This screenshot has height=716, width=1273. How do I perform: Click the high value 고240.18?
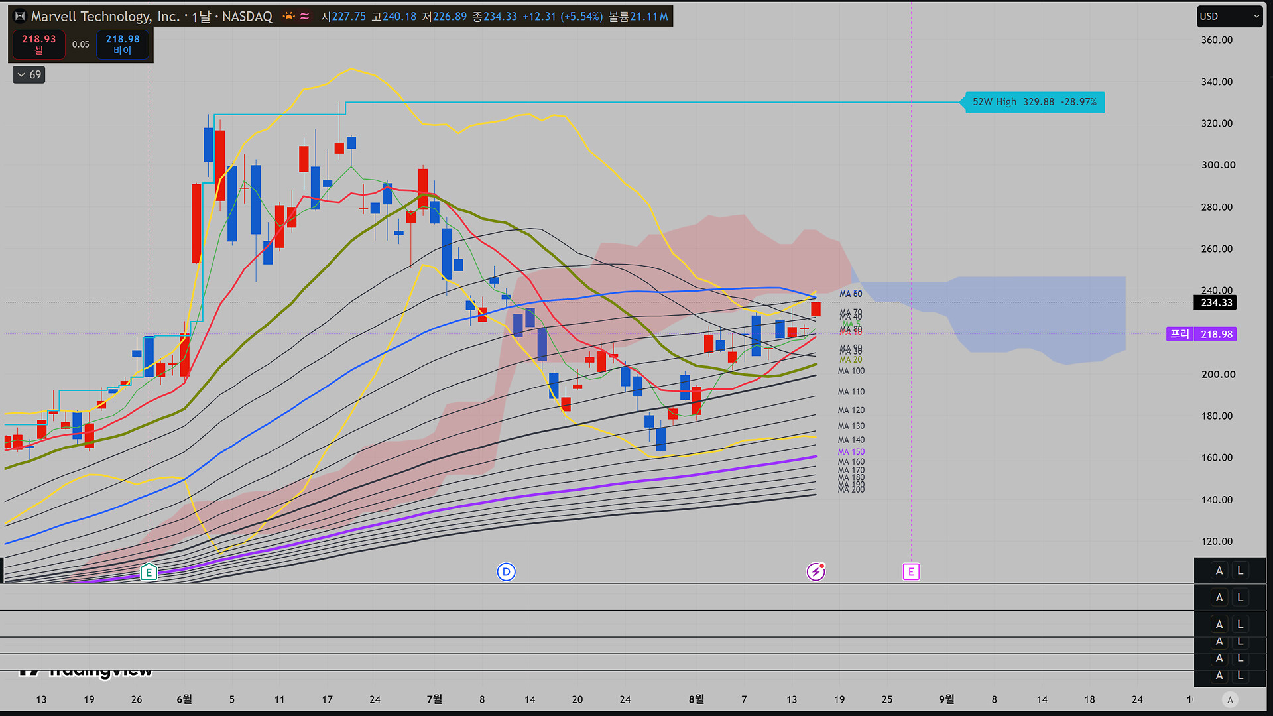(394, 17)
